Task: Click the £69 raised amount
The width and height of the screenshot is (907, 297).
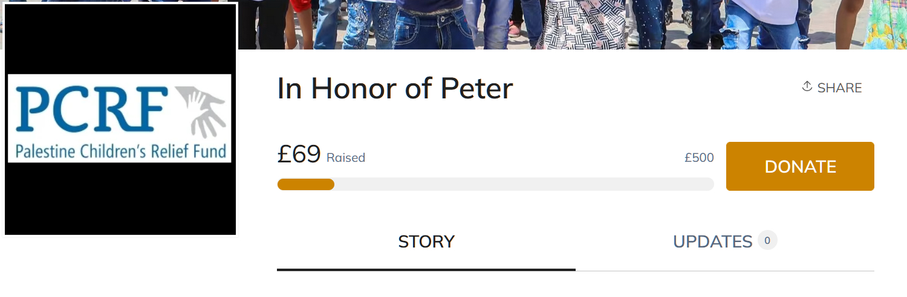Action: (299, 155)
